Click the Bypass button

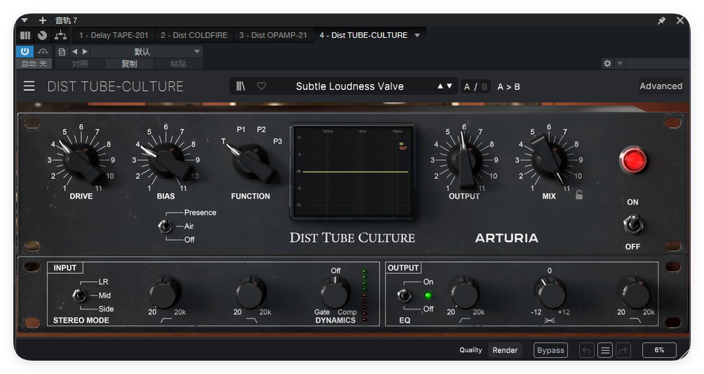coord(550,350)
